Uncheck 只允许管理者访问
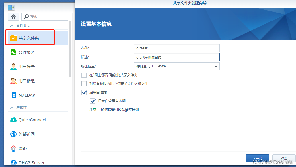Screen dimensions: 296x167 pos(93,101)
